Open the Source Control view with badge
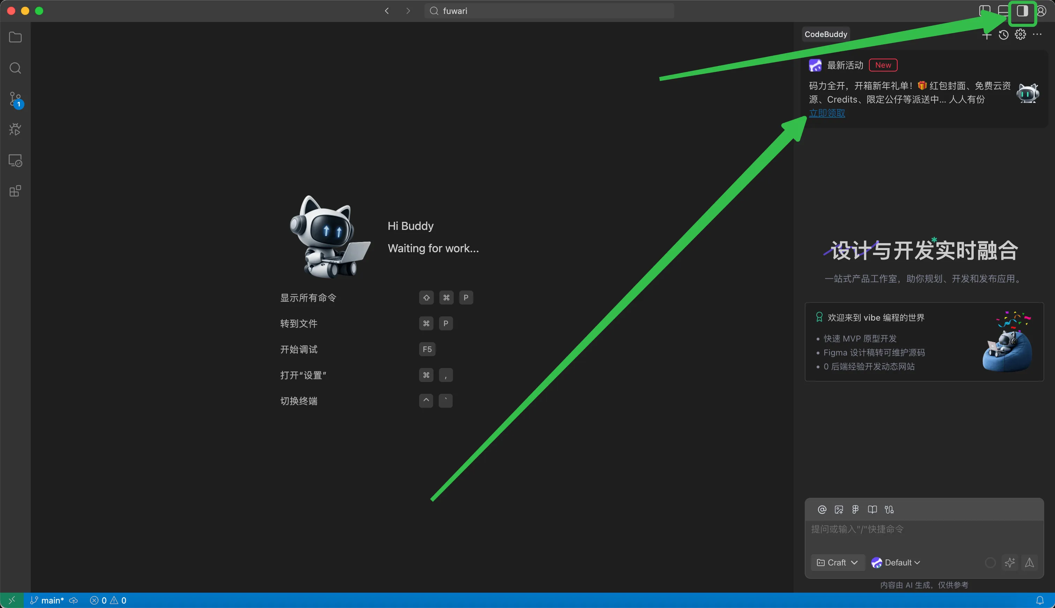 pos(15,99)
